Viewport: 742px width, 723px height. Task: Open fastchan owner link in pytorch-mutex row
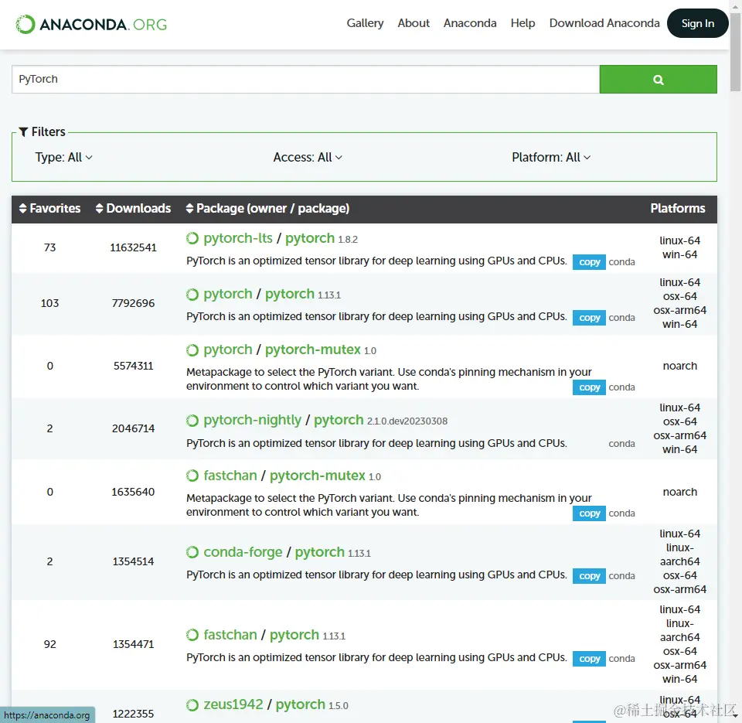(x=230, y=476)
